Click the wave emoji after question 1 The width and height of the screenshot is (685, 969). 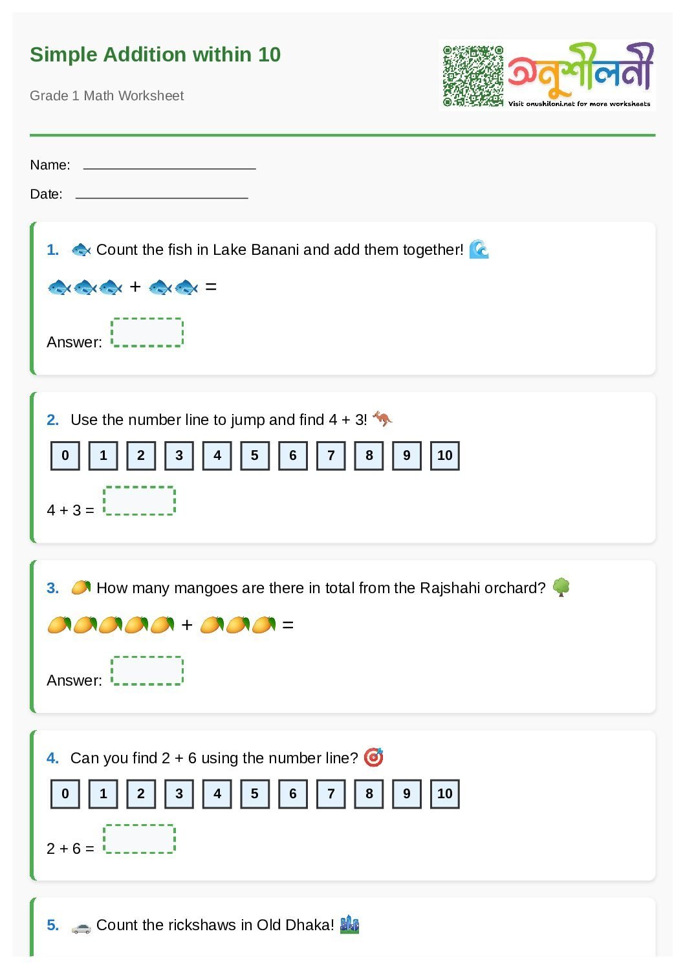pyautogui.click(x=479, y=249)
